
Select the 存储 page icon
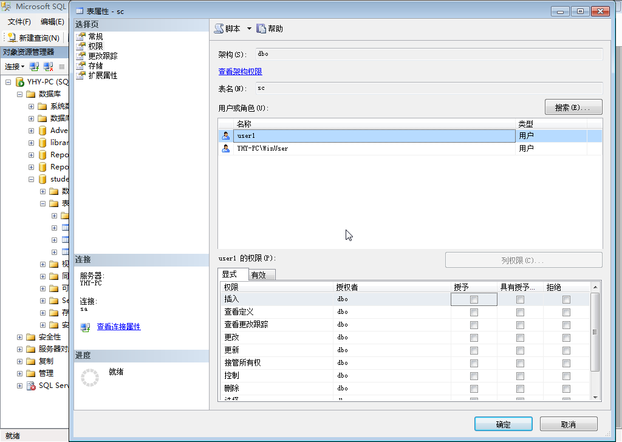81,66
